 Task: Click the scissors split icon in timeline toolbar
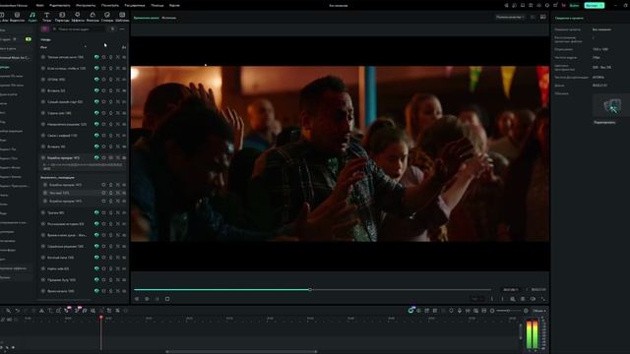(41, 311)
